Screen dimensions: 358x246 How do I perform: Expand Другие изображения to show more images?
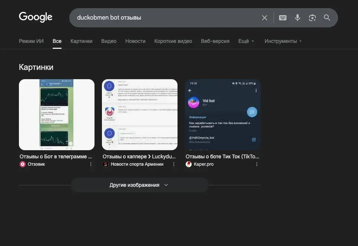pyautogui.click(x=139, y=185)
